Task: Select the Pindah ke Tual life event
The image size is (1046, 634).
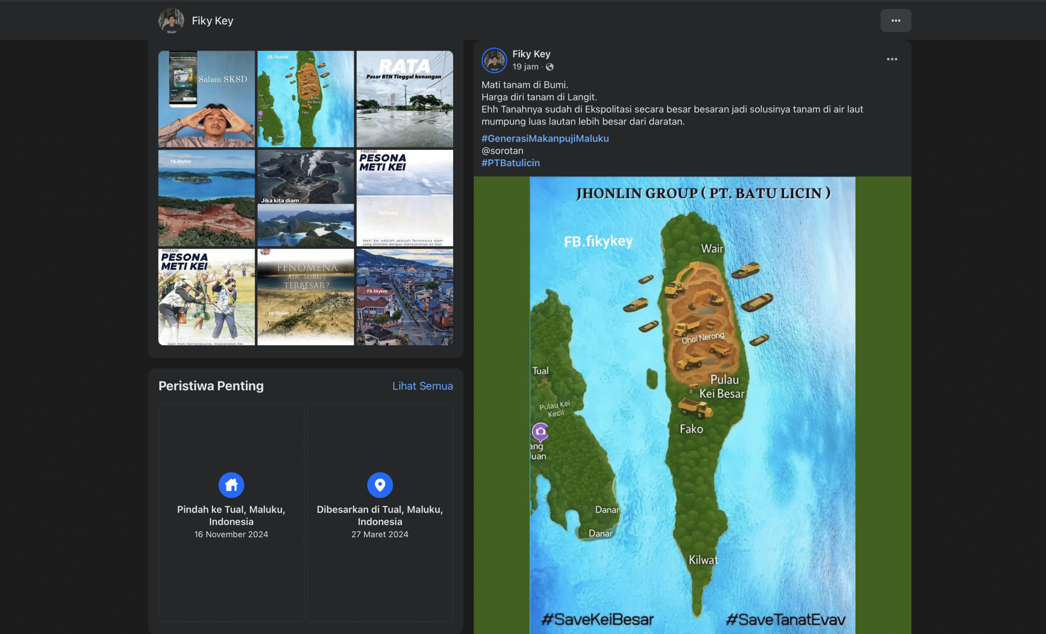Action: 231,515
